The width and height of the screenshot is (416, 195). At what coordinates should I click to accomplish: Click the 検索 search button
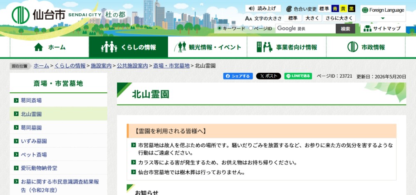tap(345, 29)
